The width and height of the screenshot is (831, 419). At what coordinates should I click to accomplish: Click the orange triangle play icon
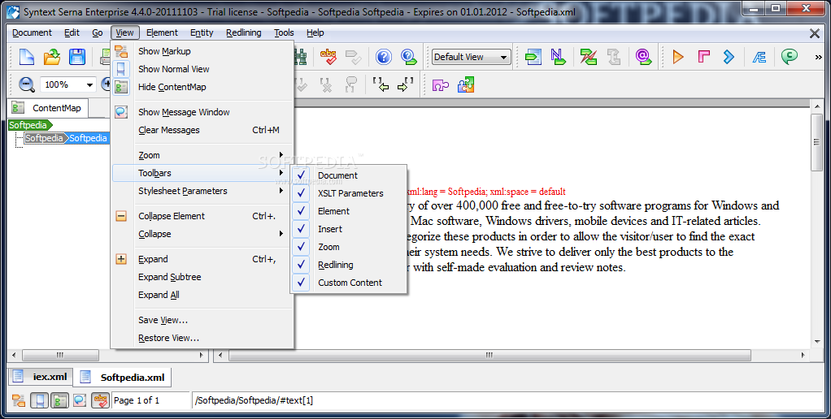coord(678,57)
